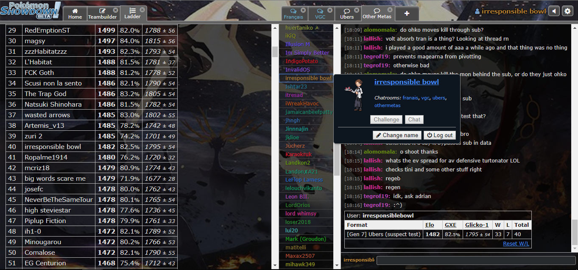Toggle the sound volume button
This screenshot has height=270, width=578.
554,11
